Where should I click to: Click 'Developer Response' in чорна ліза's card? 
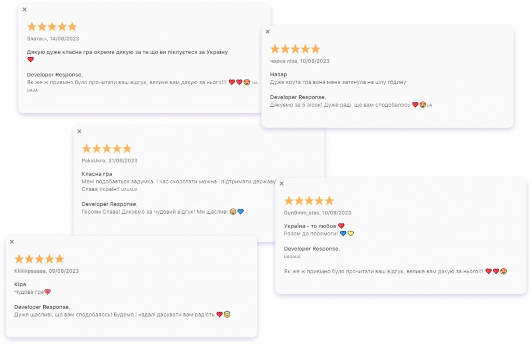tap(297, 97)
